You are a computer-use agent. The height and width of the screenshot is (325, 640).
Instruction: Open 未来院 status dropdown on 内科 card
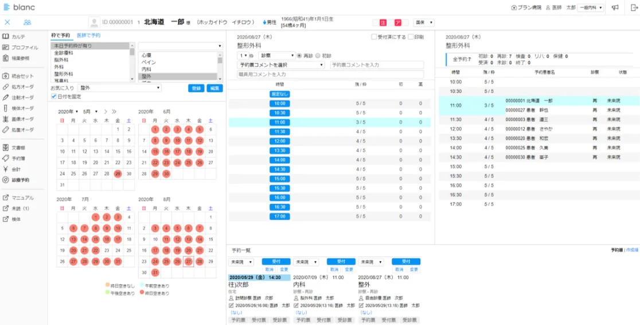306,262
